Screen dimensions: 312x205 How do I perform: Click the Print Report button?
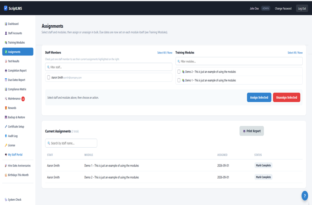[252, 131]
